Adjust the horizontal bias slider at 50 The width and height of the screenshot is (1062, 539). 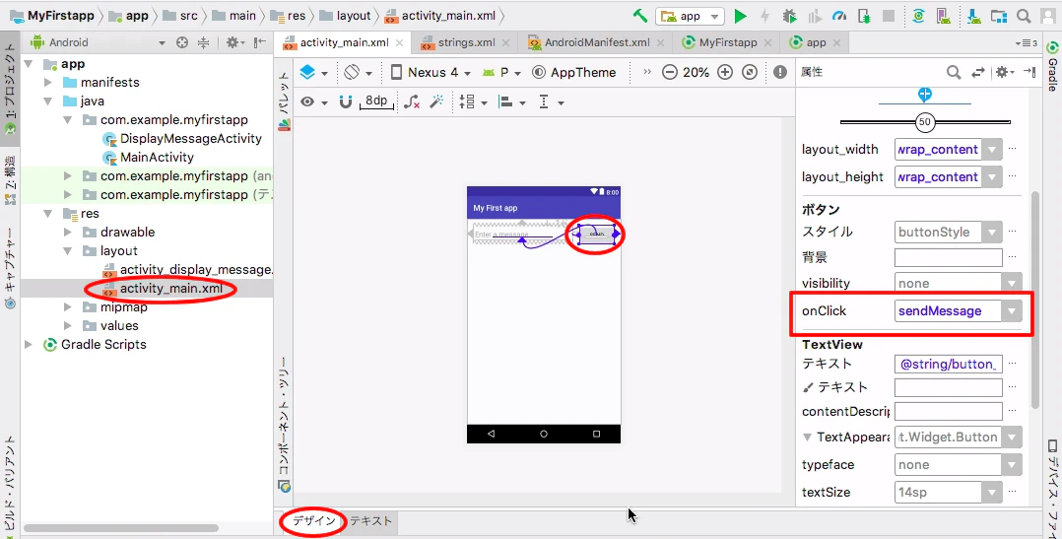pyautogui.click(x=924, y=122)
